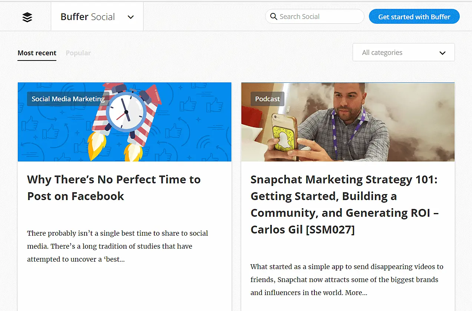
Task: Click the Podcast category tag
Action: click(267, 99)
